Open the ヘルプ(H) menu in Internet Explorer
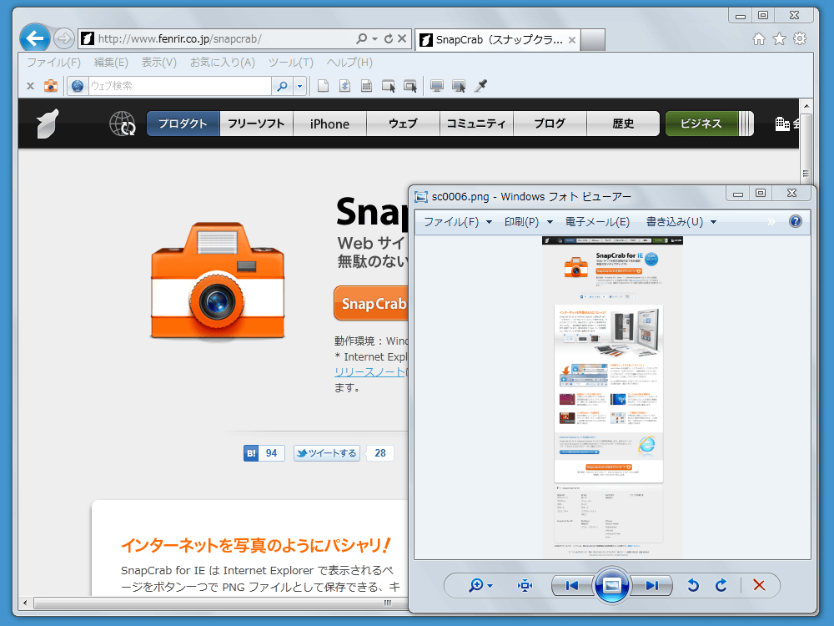This screenshot has width=834, height=626. tap(349, 63)
